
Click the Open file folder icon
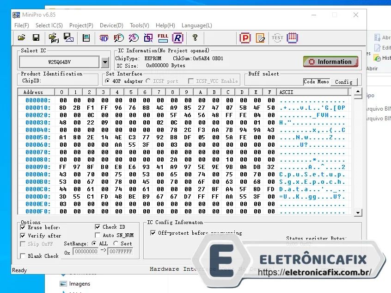(x=22, y=37)
